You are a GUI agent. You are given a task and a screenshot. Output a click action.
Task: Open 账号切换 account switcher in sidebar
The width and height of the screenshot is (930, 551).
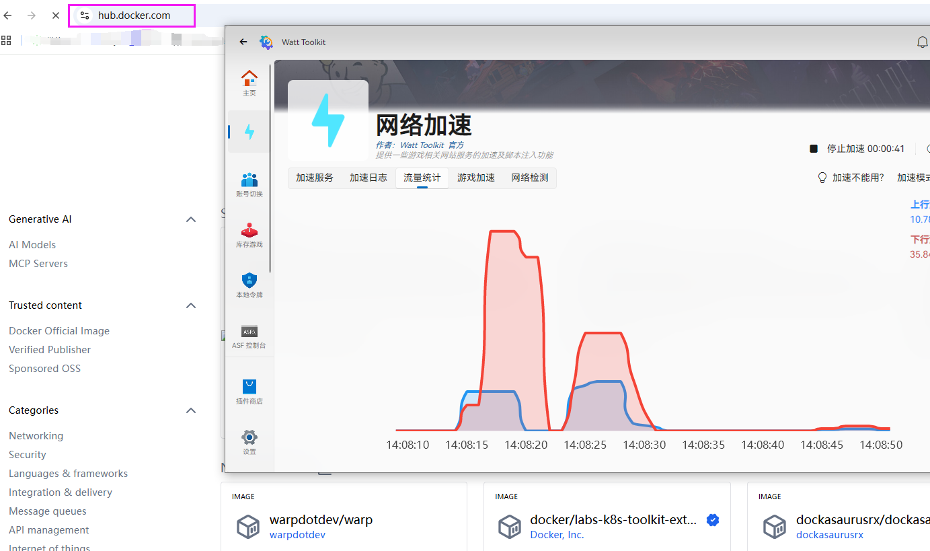point(249,184)
